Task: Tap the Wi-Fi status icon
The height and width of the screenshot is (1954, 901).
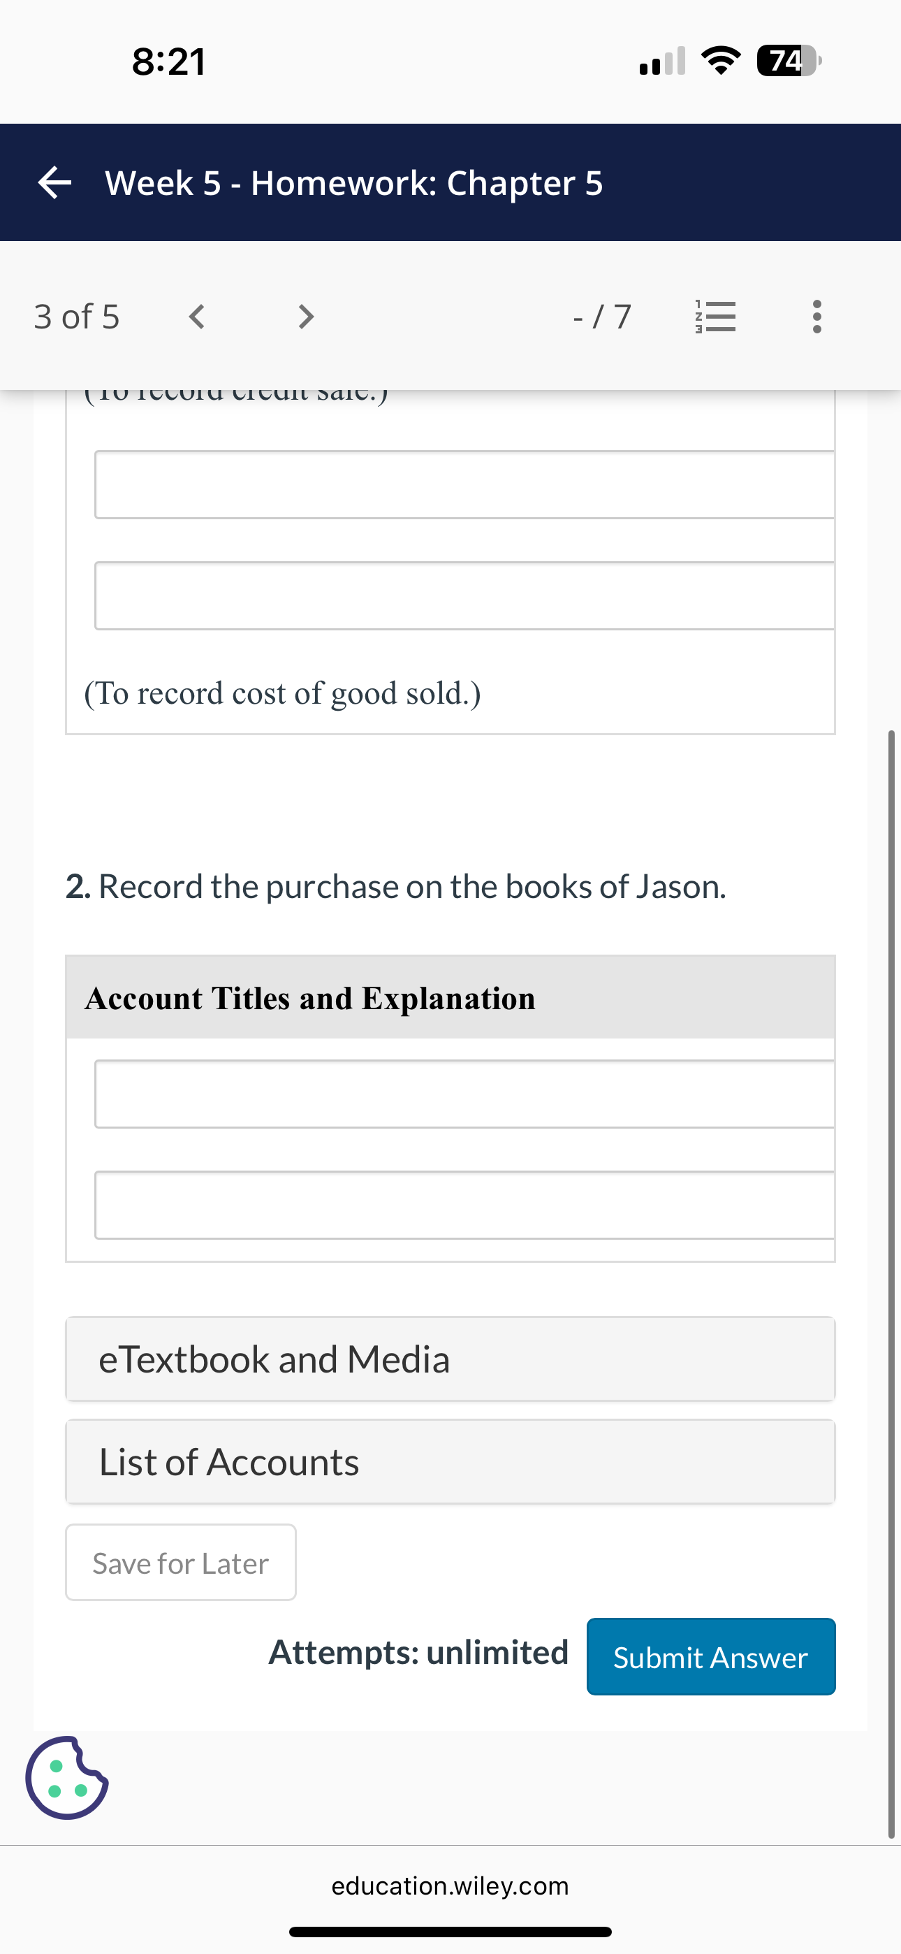Action: click(721, 62)
